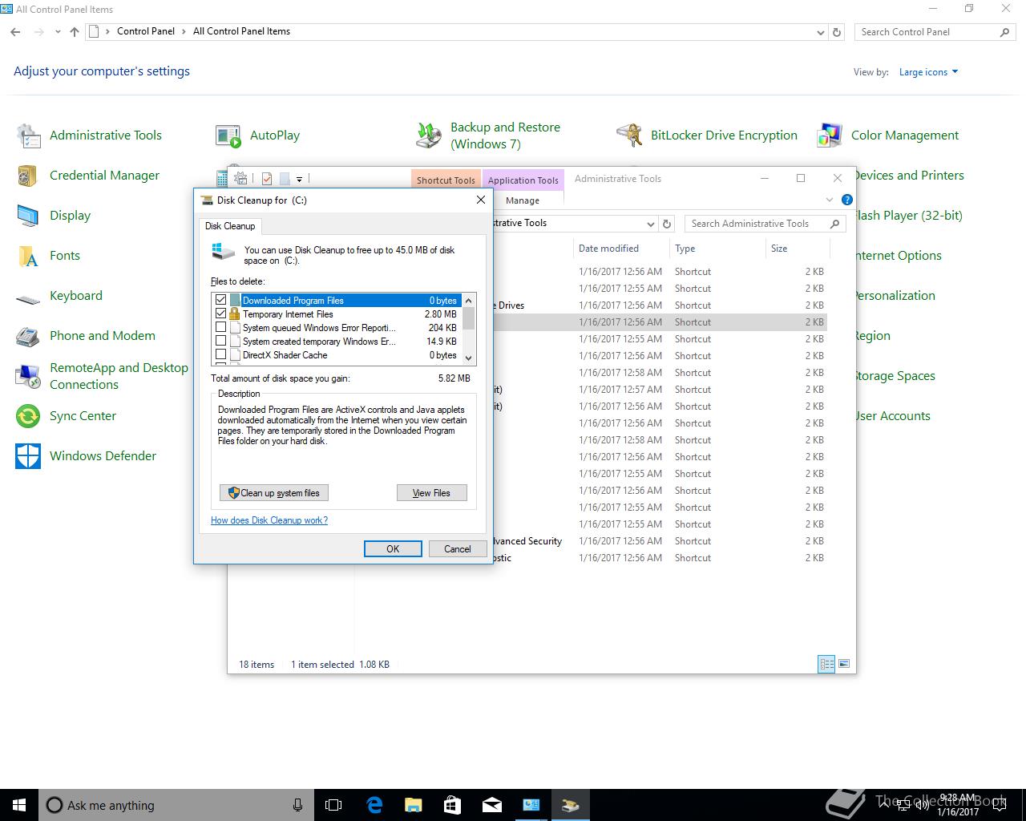The width and height of the screenshot is (1026, 821).
Task: Check the DirectX Shader Cache checkbox
Action: click(221, 354)
